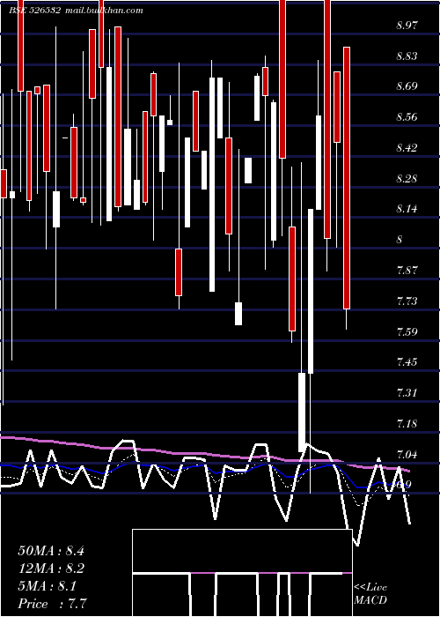Select the 8.28 price axis label
Image resolution: width=440 pixels, height=617 pixels.
(x=407, y=179)
